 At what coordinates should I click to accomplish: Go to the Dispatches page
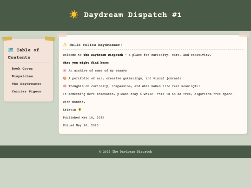pos(22,76)
